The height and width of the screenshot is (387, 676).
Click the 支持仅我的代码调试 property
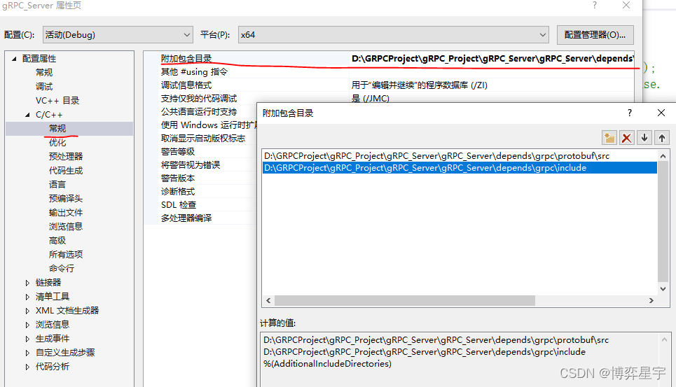[199, 99]
